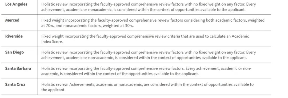Screen dimensions: 288x98
Task: Click the Riverside fixed weight description text
Action: pos(145,39)
